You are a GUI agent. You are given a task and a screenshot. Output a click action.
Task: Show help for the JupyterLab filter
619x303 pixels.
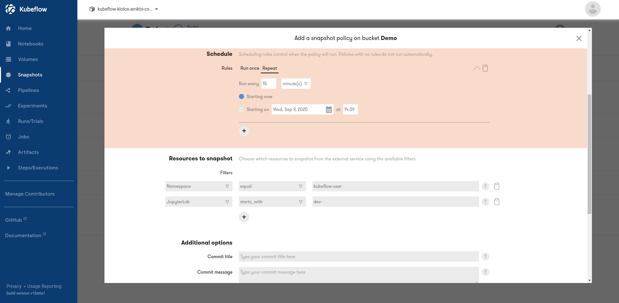click(485, 202)
